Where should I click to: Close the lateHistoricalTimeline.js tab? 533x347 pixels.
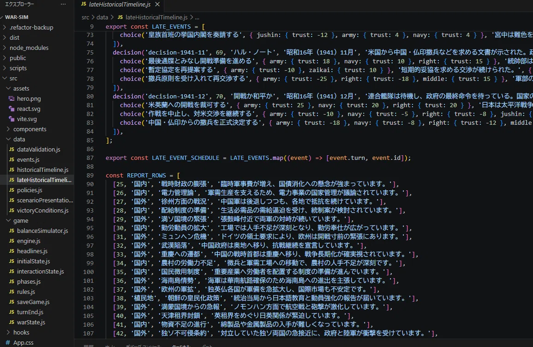coord(157,5)
